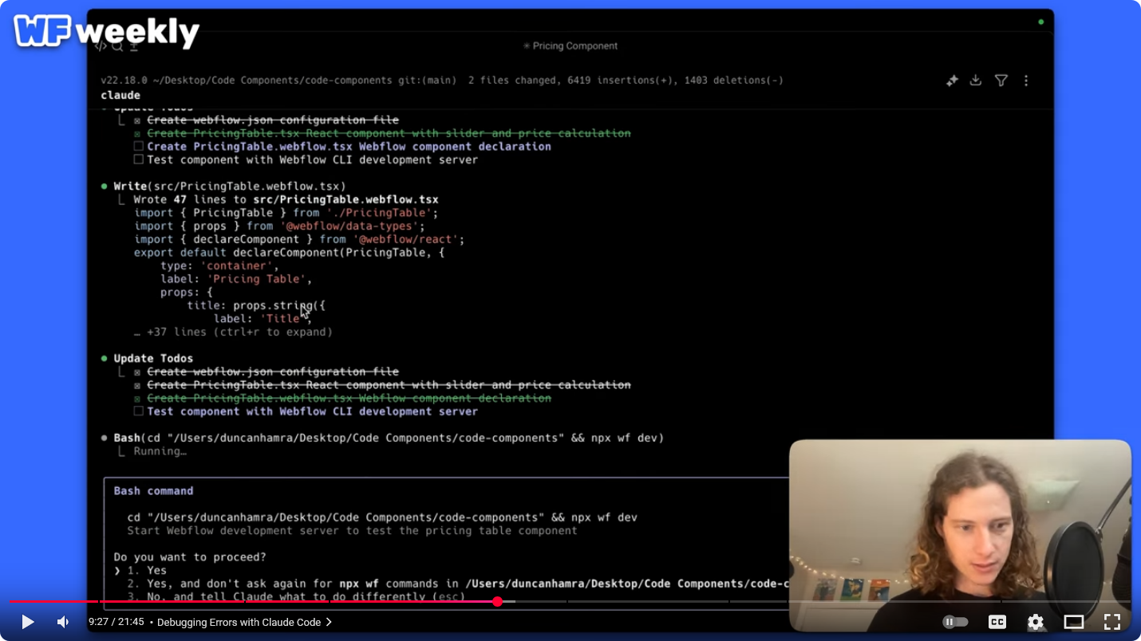Click the '@webflow/data-types' import line

pos(279,226)
